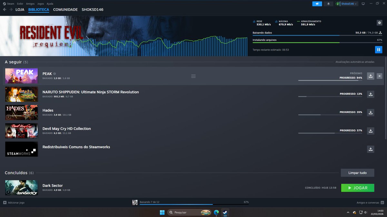Click the Devil May Cry thumbnail
The height and width of the screenshot is (217, 387).
[21, 131]
